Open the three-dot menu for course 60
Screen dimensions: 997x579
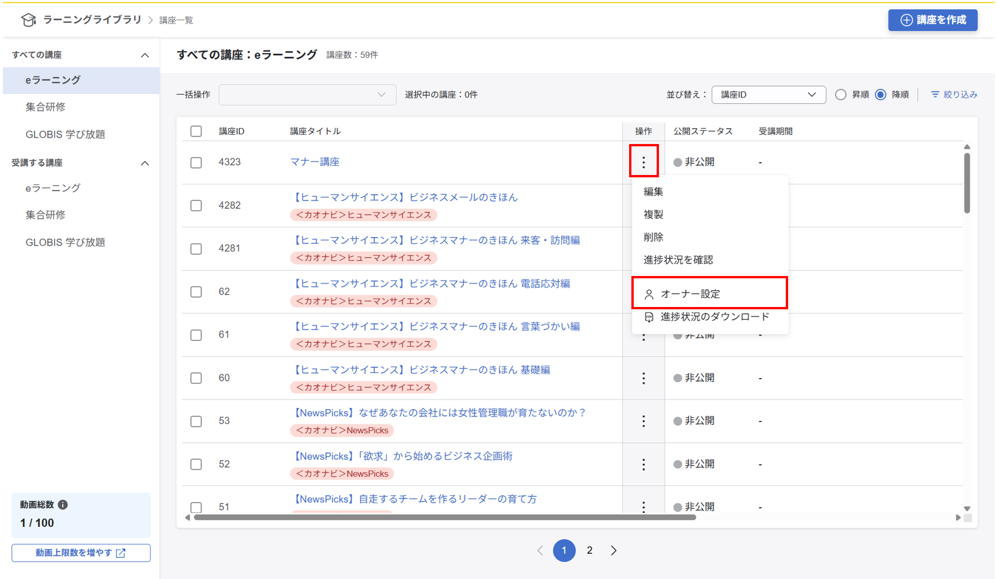pos(643,378)
